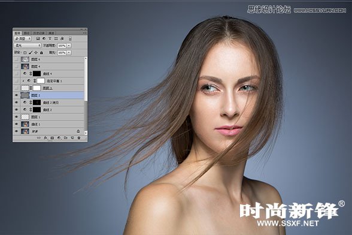Click adjustment icon of 曲线 2 layer
Image resolution: width=352 pixels, height=235 pixels.
tap(25, 110)
